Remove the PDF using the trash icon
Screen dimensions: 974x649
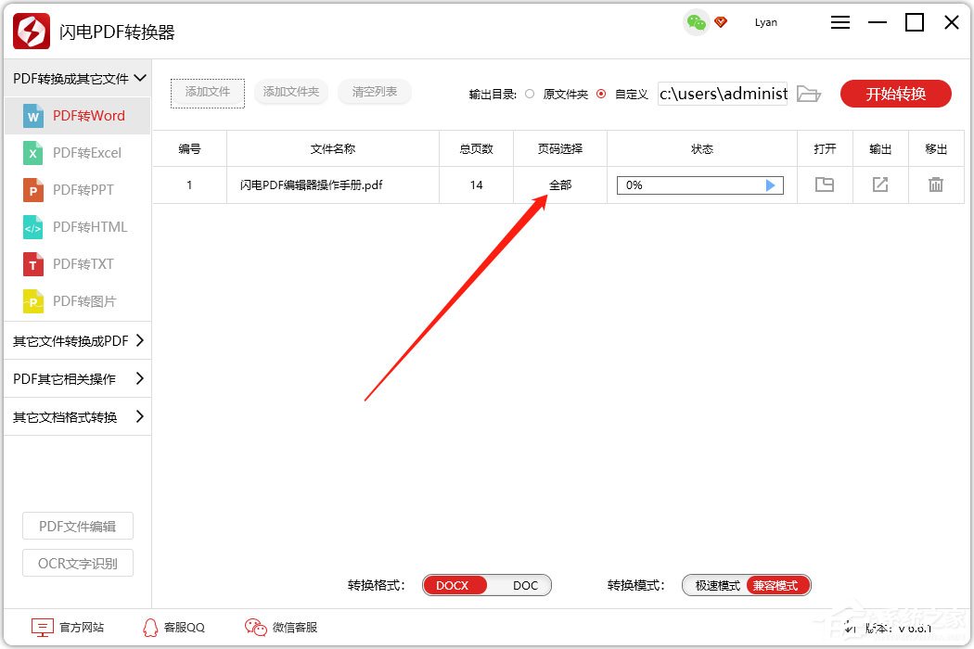(936, 185)
